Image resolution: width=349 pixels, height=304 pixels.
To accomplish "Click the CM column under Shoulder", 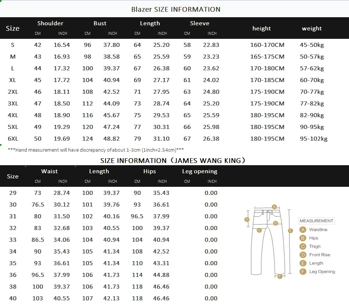I will point(37,33).
